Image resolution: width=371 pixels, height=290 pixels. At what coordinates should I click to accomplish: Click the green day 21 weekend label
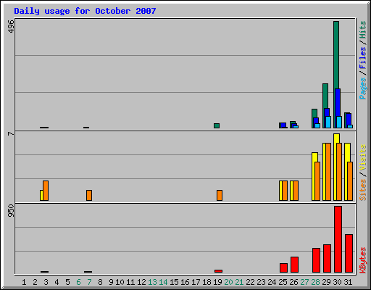coord(239,282)
